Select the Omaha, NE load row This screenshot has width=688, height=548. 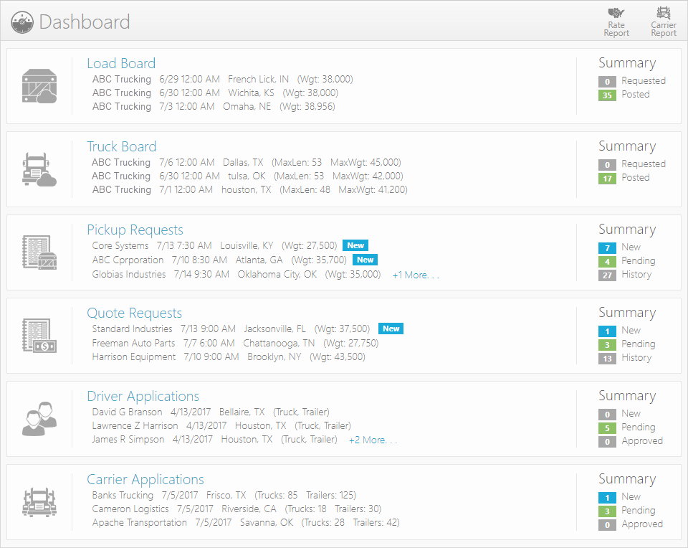214,107
